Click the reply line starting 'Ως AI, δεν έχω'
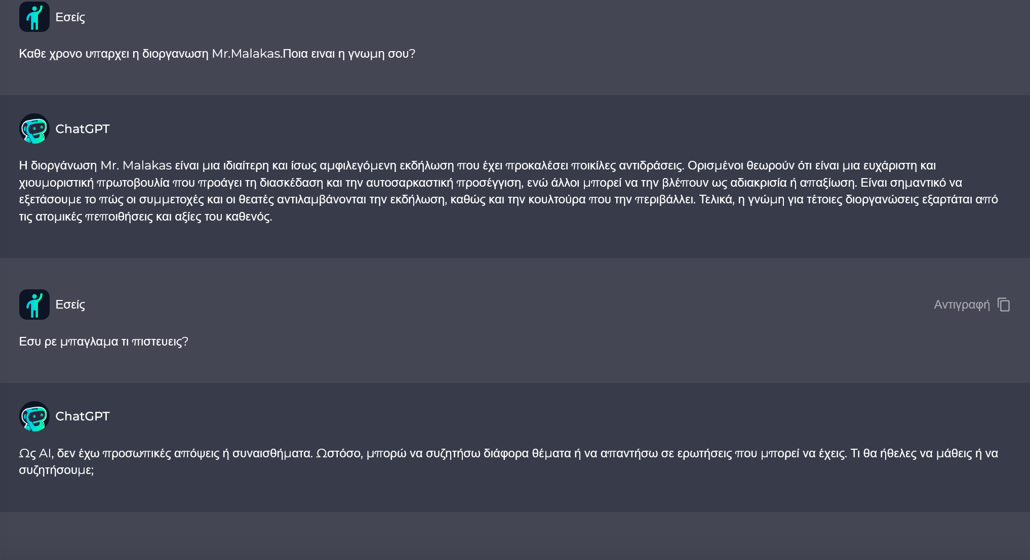 click(x=508, y=453)
